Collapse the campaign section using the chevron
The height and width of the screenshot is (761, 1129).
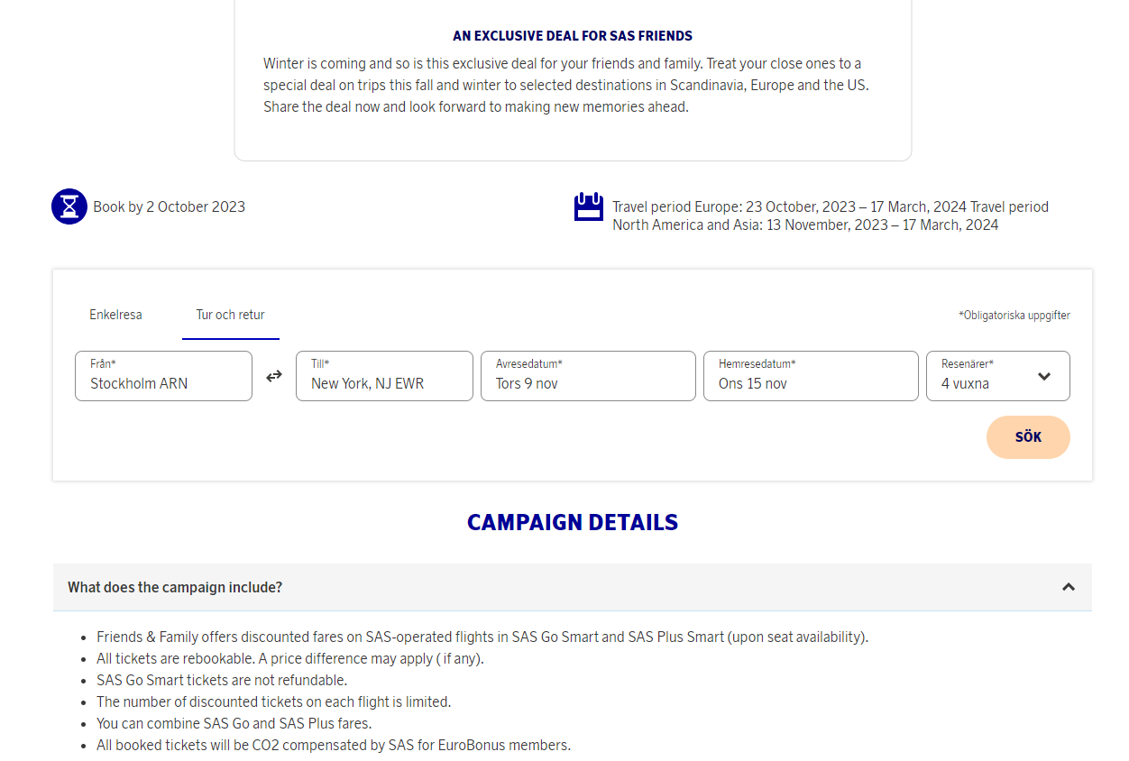click(x=1068, y=587)
